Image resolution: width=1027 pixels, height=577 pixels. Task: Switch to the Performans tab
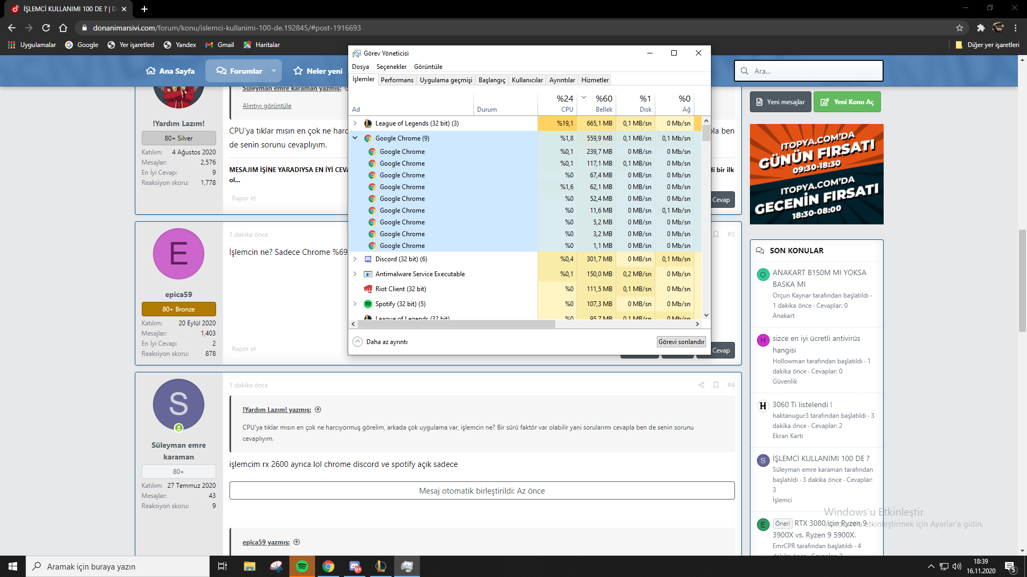point(397,80)
